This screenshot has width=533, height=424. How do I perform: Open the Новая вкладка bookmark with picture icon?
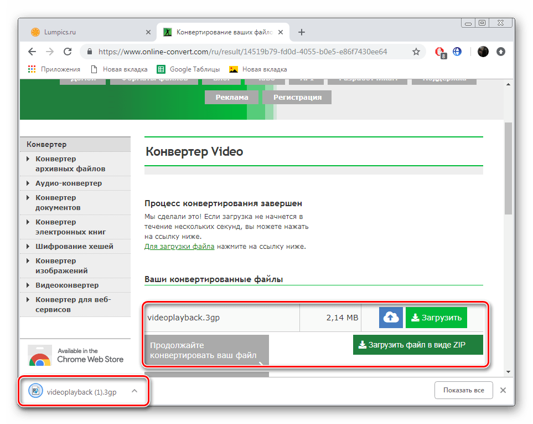(x=258, y=69)
